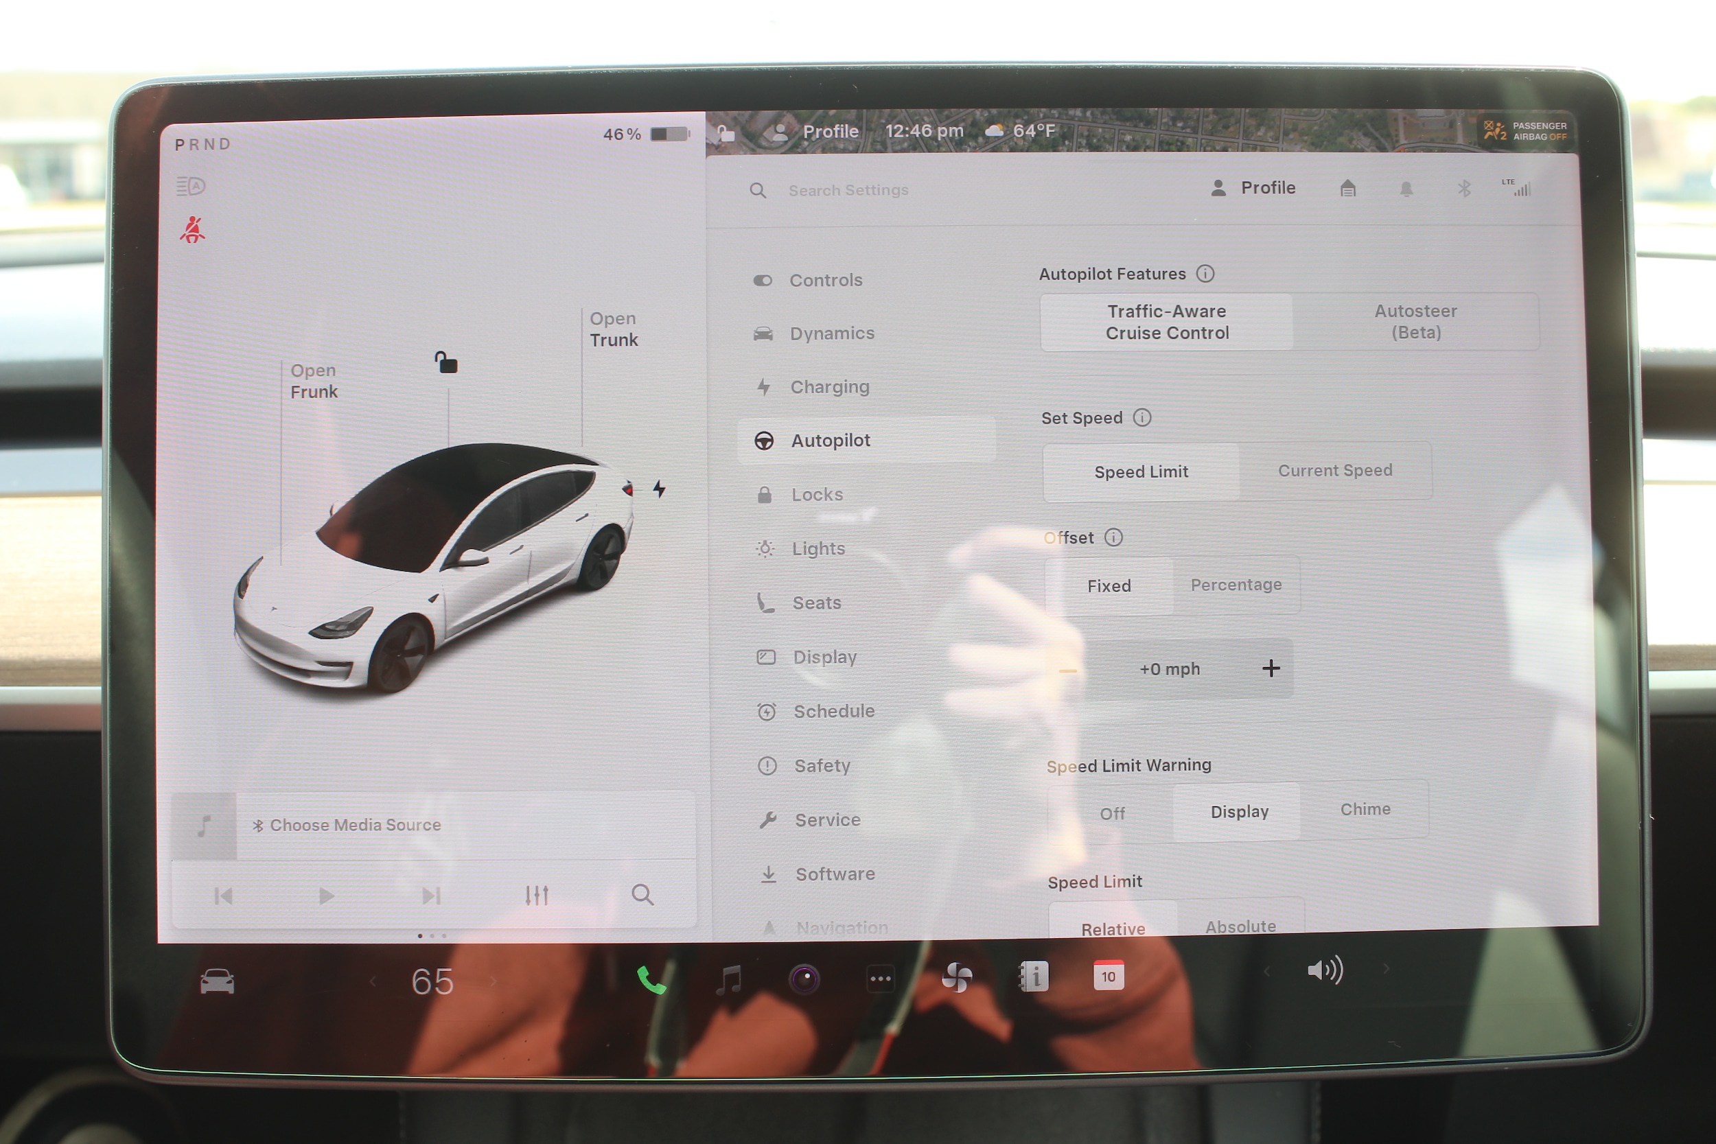Enable Autosteer (Beta)
The width and height of the screenshot is (1716, 1144).
click(x=1415, y=322)
